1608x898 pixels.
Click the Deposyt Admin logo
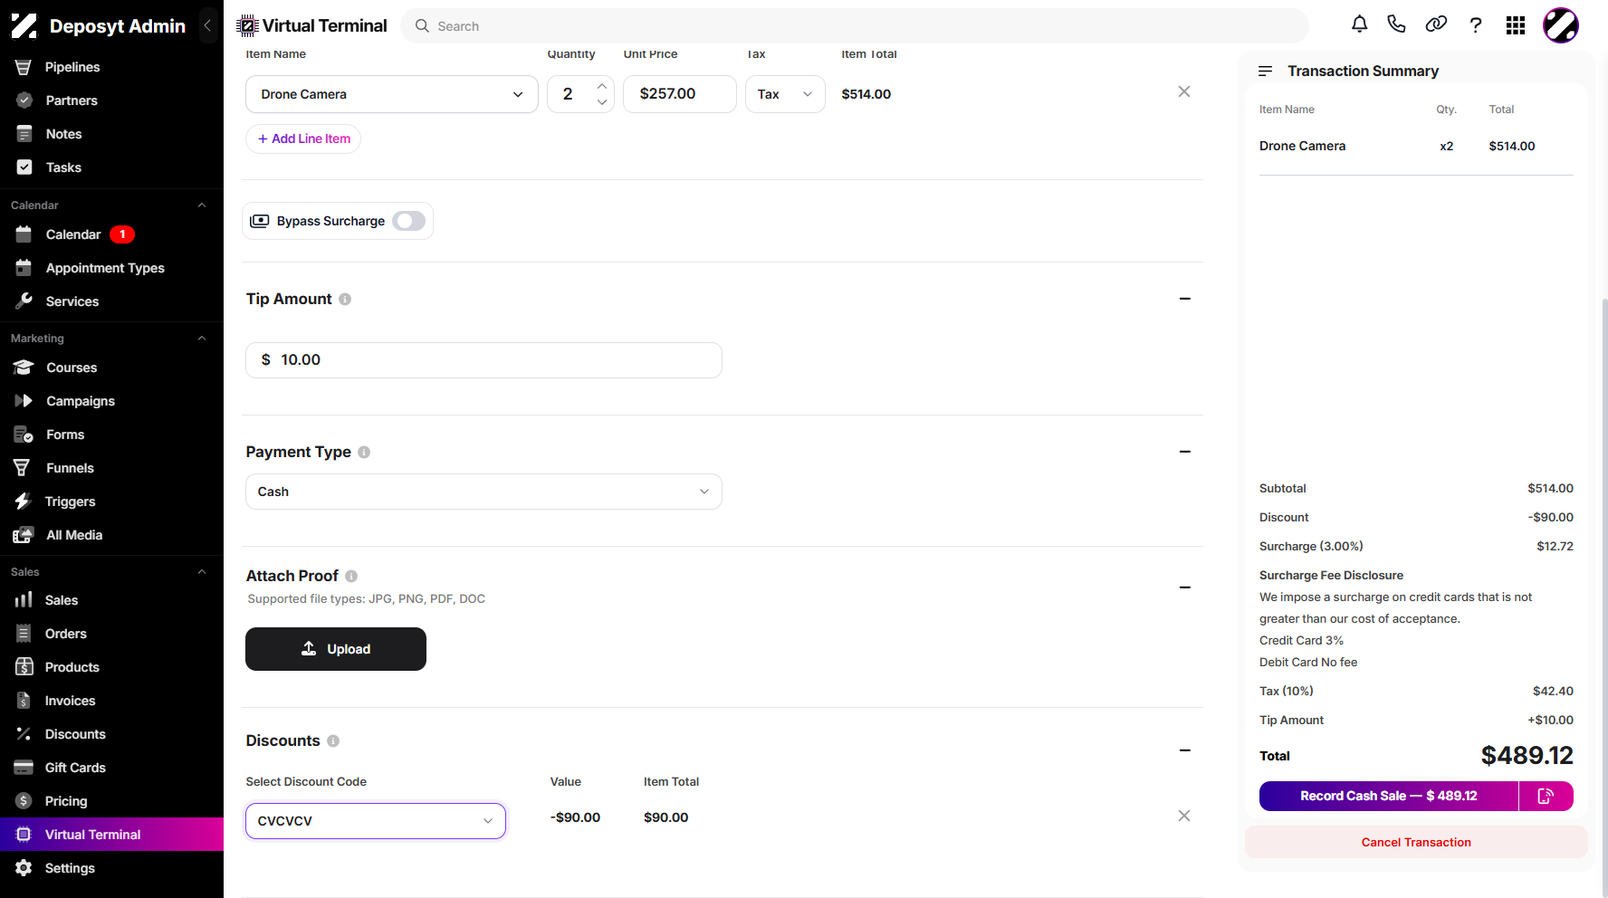click(x=24, y=25)
